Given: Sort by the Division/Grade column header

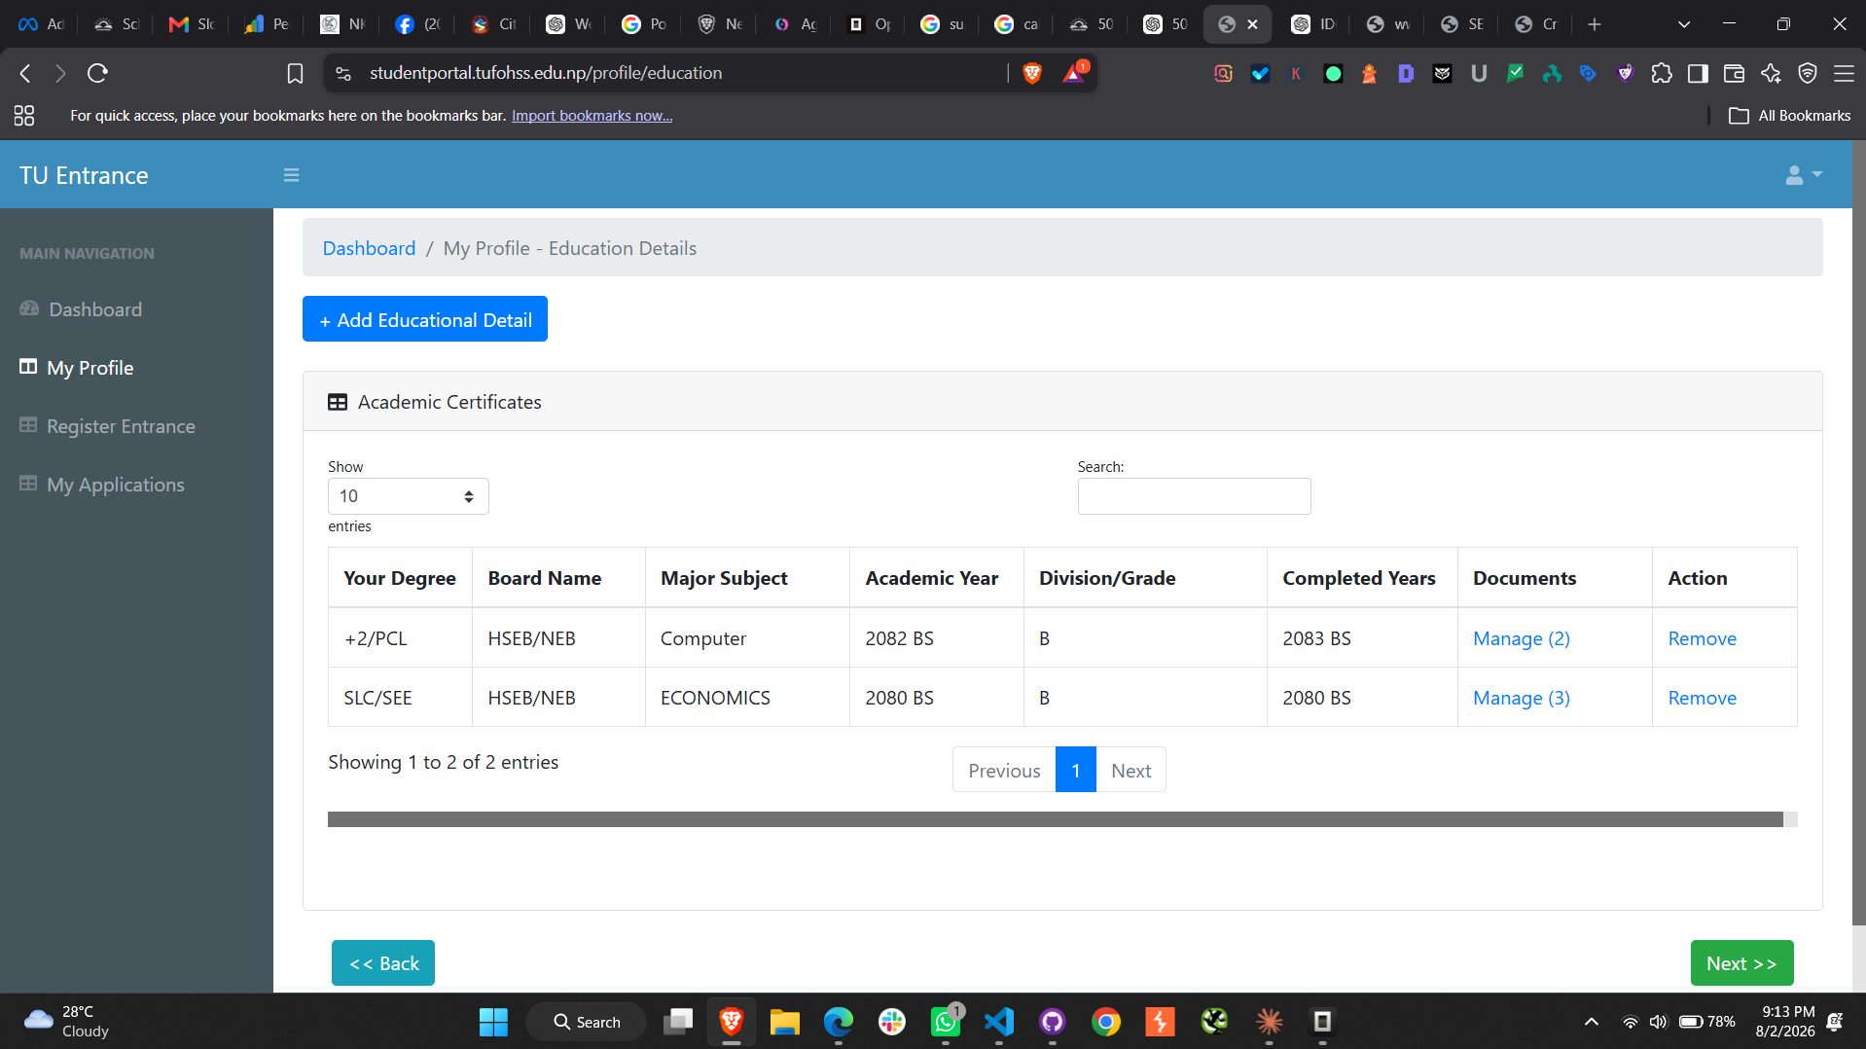Looking at the screenshot, I should (1145, 578).
